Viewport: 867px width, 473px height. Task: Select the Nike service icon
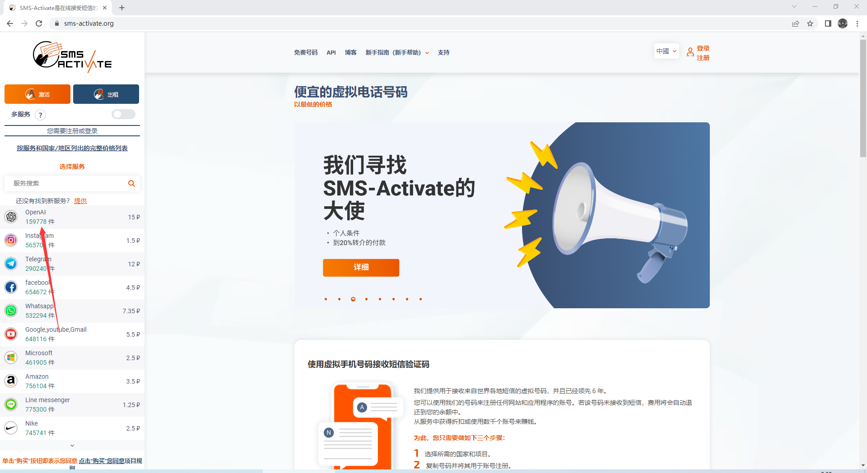(x=11, y=428)
